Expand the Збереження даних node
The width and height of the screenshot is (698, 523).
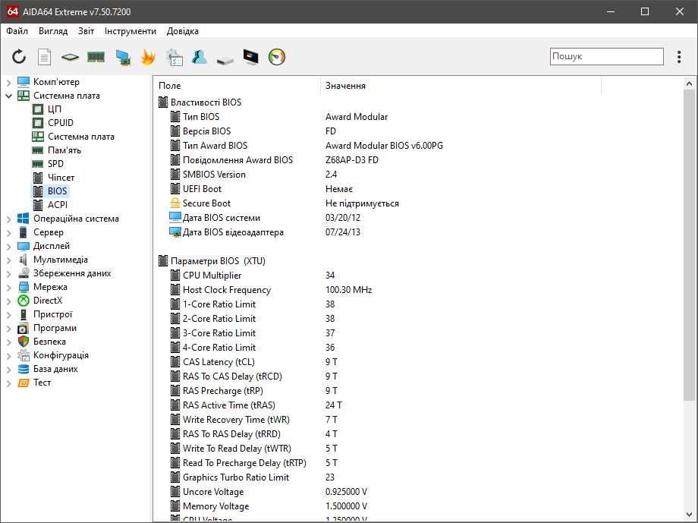[8, 273]
